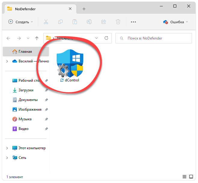
Task: Expand the Этот компьютер tree node
Action: (x=7, y=148)
